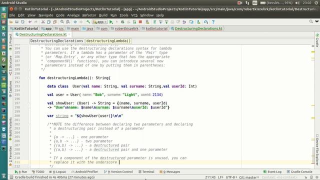Click the Save All toolbar icon
The image size is (320, 180).
pyautogui.click(x=16, y=22)
